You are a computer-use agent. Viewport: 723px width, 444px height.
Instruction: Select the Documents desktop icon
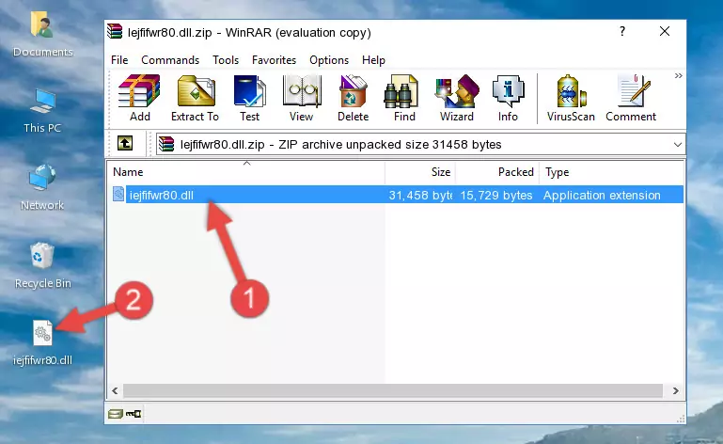(42, 35)
